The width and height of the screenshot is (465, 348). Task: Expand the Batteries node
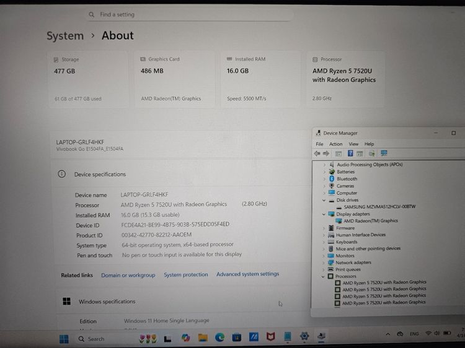point(324,172)
